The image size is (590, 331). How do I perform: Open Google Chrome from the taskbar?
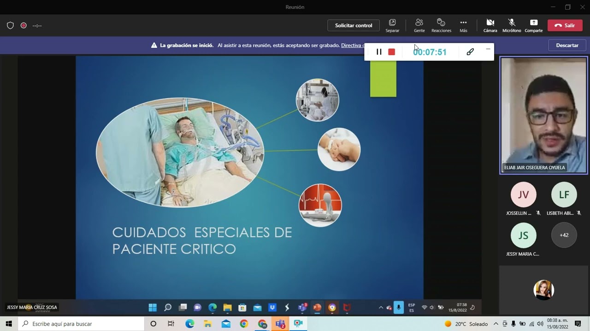coord(244,324)
